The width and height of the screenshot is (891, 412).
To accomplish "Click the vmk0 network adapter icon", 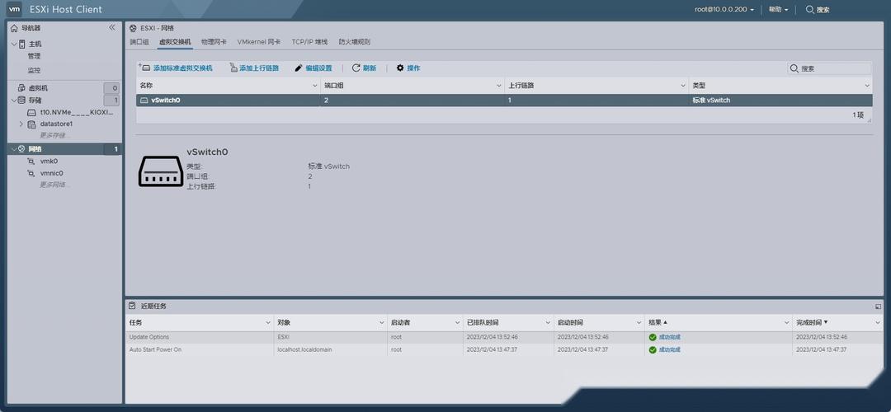I will pyautogui.click(x=31, y=162).
